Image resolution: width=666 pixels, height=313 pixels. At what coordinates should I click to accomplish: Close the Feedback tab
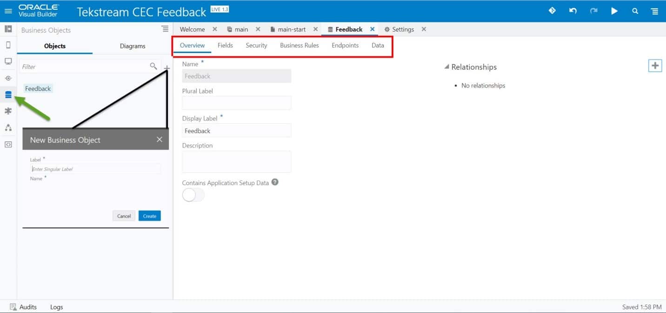point(373,29)
